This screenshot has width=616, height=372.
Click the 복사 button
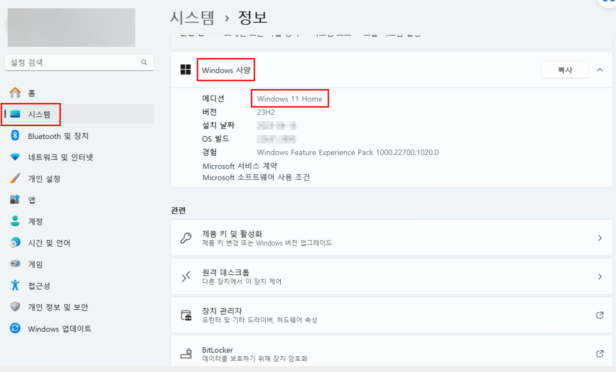565,70
